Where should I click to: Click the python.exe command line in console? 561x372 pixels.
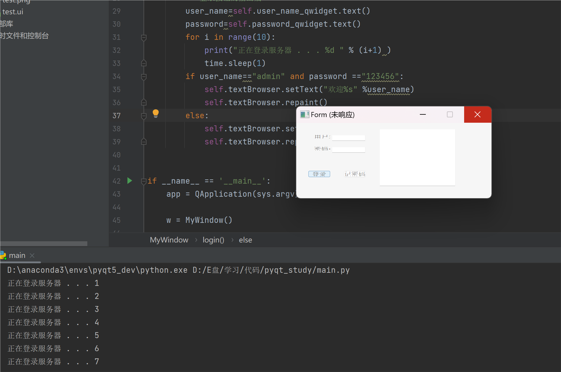178,270
